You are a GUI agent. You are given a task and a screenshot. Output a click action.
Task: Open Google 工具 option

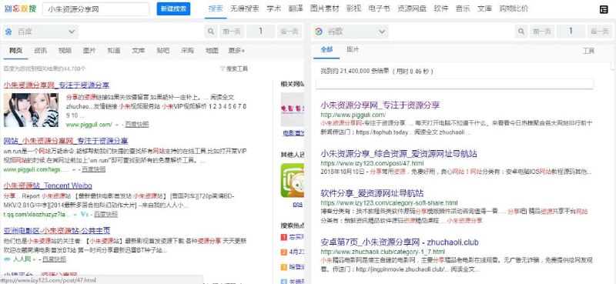tap(588, 51)
